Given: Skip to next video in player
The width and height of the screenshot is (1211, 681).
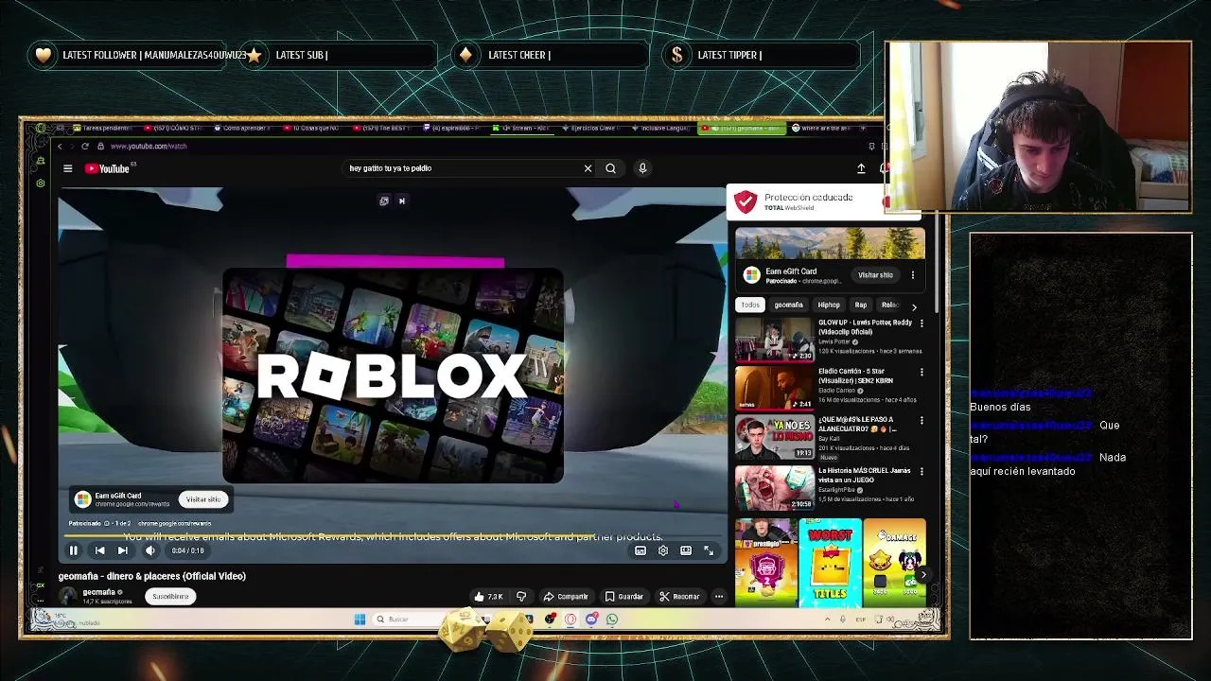Looking at the screenshot, I should click(122, 550).
